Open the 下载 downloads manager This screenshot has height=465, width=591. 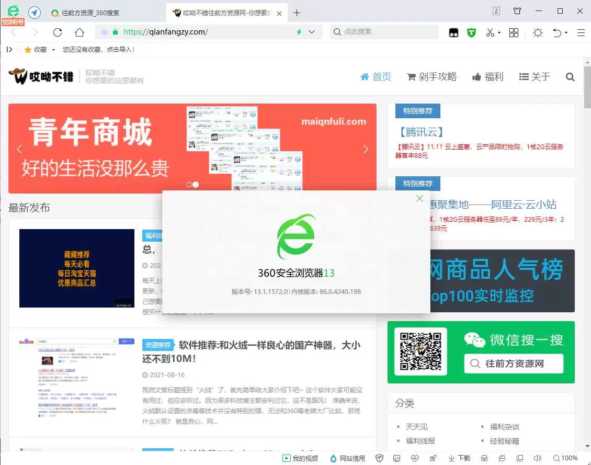click(459, 458)
